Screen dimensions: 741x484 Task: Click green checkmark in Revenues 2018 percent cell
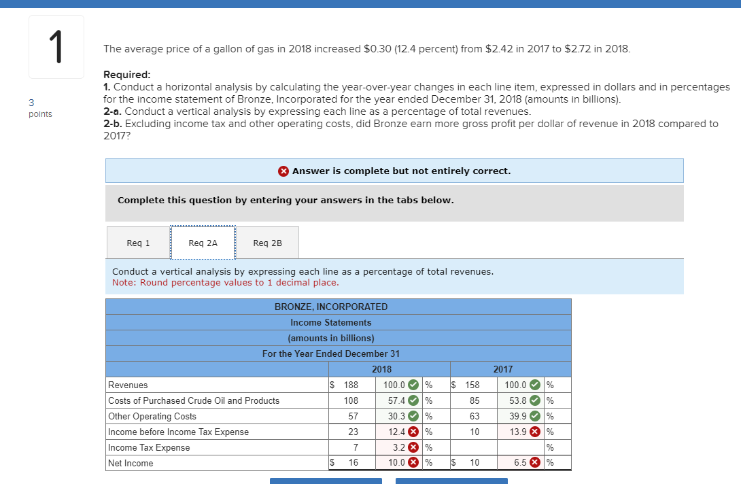pyautogui.click(x=413, y=385)
